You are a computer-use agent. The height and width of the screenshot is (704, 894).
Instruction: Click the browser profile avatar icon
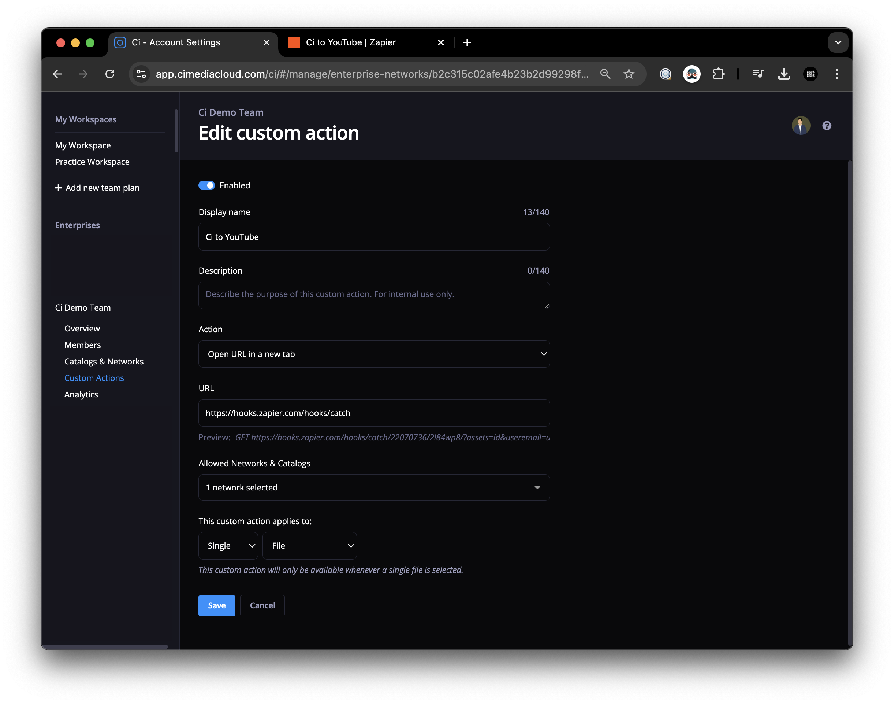(x=811, y=74)
